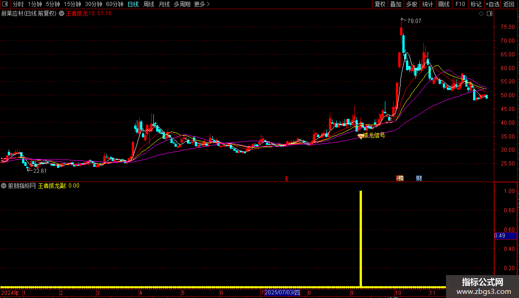
Task: Open sub-chart indicator settings circle icon
Action: (x=4, y=186)
